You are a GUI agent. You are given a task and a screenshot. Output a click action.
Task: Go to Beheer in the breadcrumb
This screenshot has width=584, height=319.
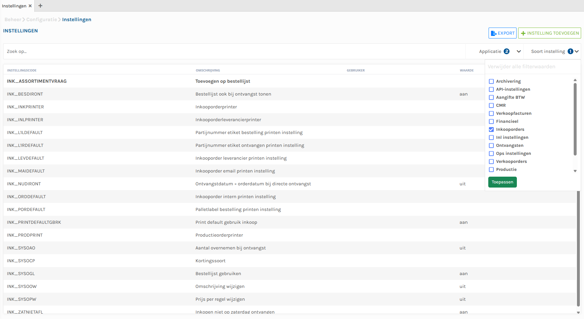click(x=13, y=20)
